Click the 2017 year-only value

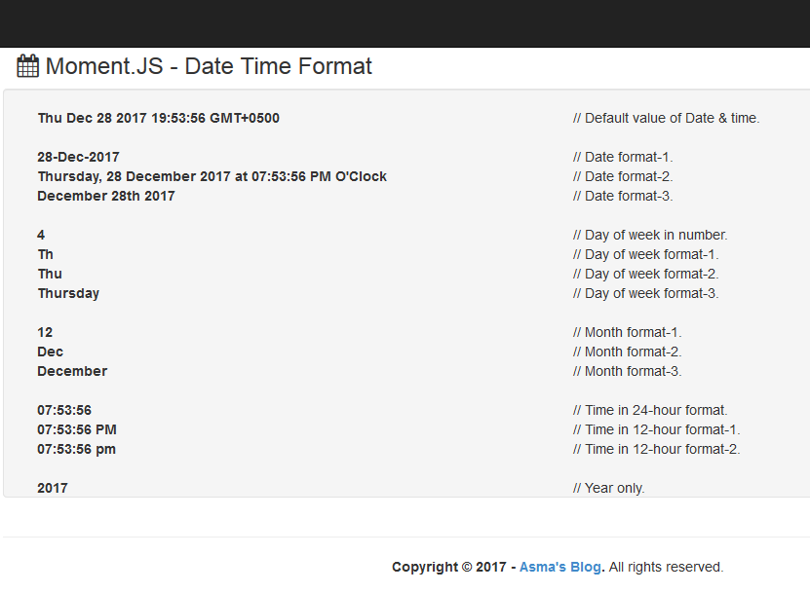[53, 488]
